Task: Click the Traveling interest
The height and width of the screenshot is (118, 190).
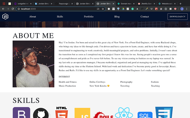Action: (x=125, y=86)
